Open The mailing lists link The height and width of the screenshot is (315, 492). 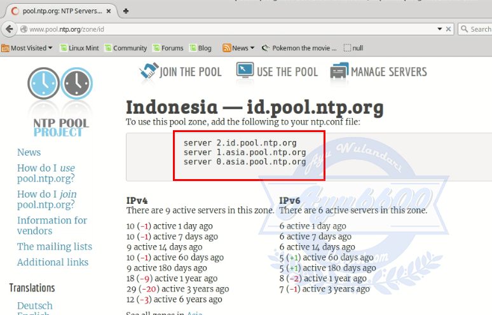pos(55,246)
